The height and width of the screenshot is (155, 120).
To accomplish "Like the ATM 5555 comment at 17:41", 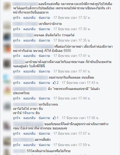I will (x=16, y=56).
